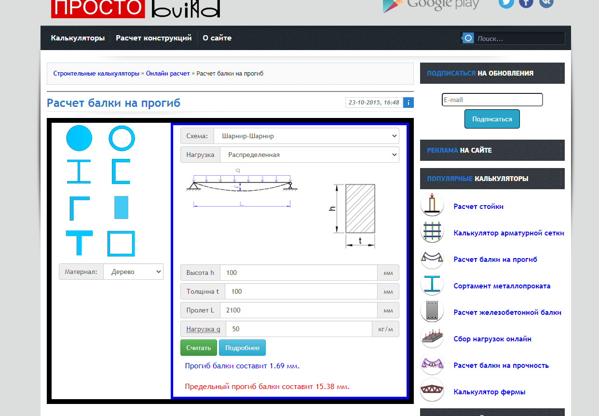Image resolution: width=599 pixels, height=416 pixels.
Task: Choose the I-beam cross-section shape
Action: point(79,172)
